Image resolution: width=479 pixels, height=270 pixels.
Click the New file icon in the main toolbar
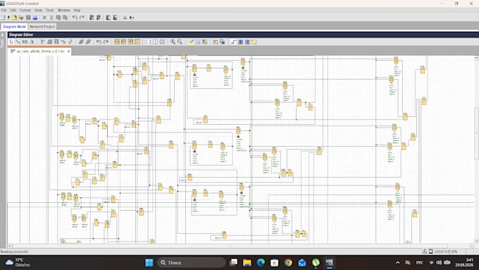click(4, 18)
